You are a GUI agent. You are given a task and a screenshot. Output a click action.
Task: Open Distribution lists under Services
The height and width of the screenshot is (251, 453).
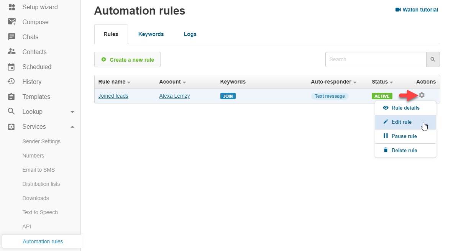point(41,184)
